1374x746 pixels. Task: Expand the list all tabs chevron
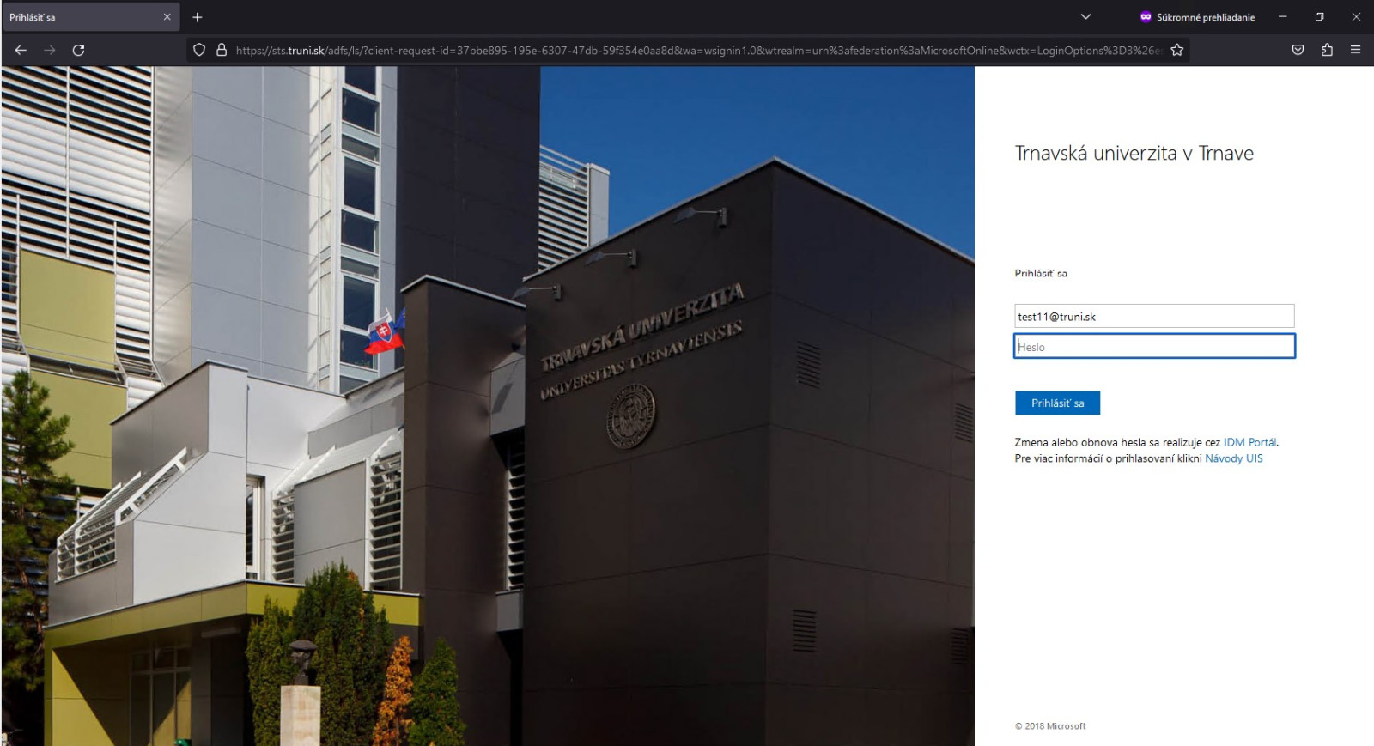tap(1085, 16)
